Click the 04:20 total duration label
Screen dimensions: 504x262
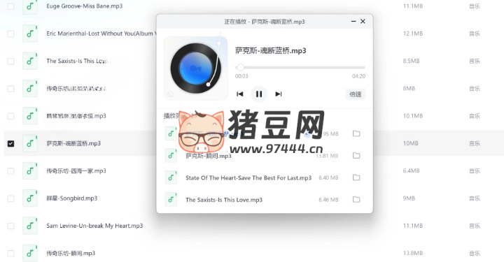click(x=358, y=76)
